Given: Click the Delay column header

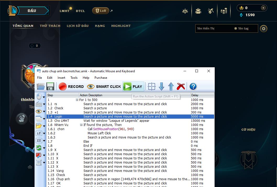Looking at the screenshot, I should [202, 95].
